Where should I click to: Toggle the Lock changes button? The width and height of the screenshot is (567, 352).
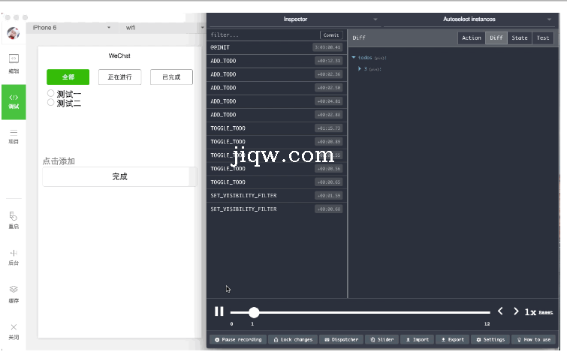tap(293, 339)
